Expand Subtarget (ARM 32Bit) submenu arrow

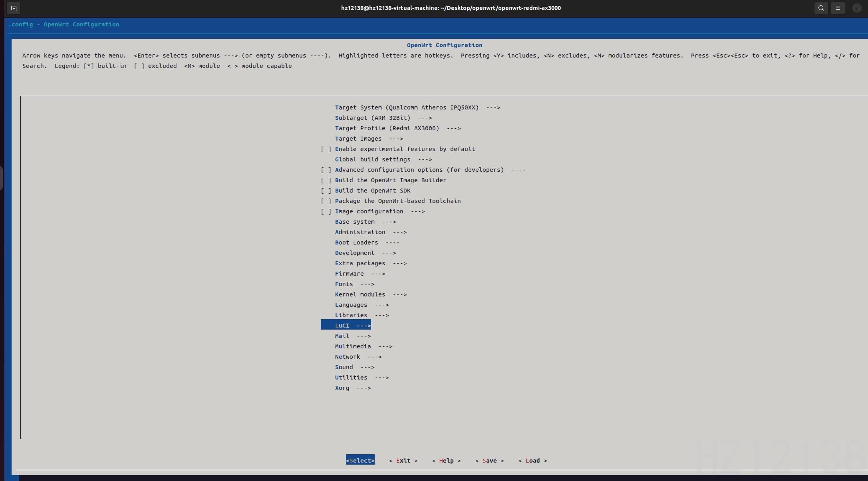[x=425, y=118]
